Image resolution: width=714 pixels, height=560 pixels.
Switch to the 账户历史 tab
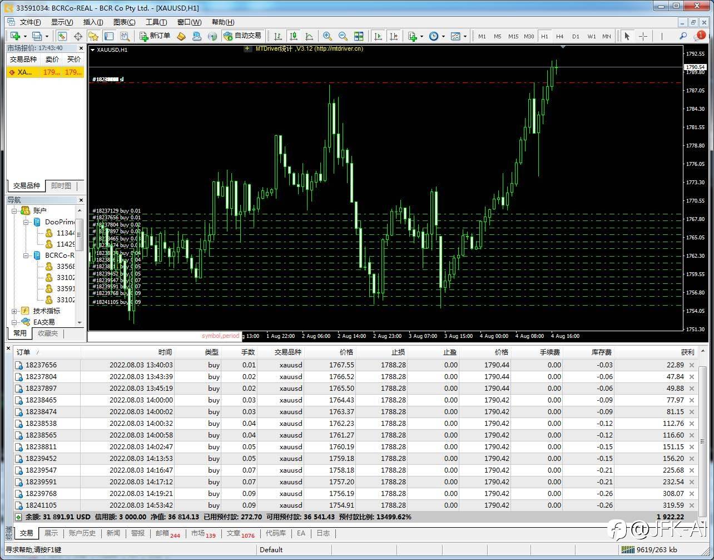click(x=82, y=533)
